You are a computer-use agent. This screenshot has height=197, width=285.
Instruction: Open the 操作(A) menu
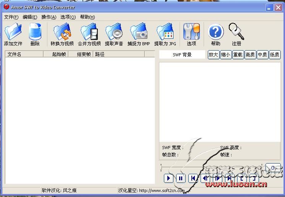coord(49,17)
